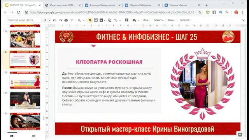Select the paint format tool
The image size is (249, 140).
72,20
